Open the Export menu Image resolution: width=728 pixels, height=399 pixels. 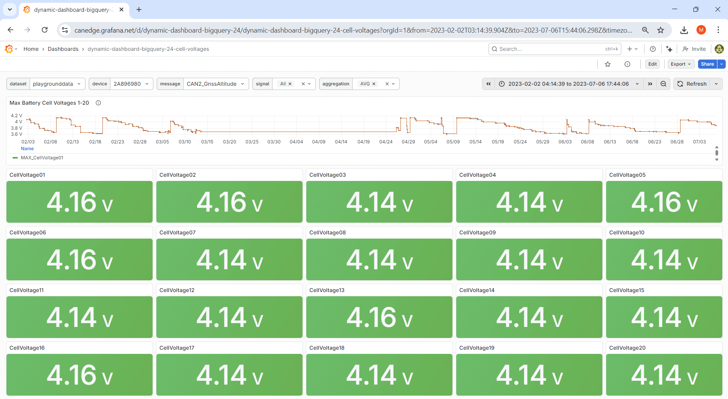(681, 64)
